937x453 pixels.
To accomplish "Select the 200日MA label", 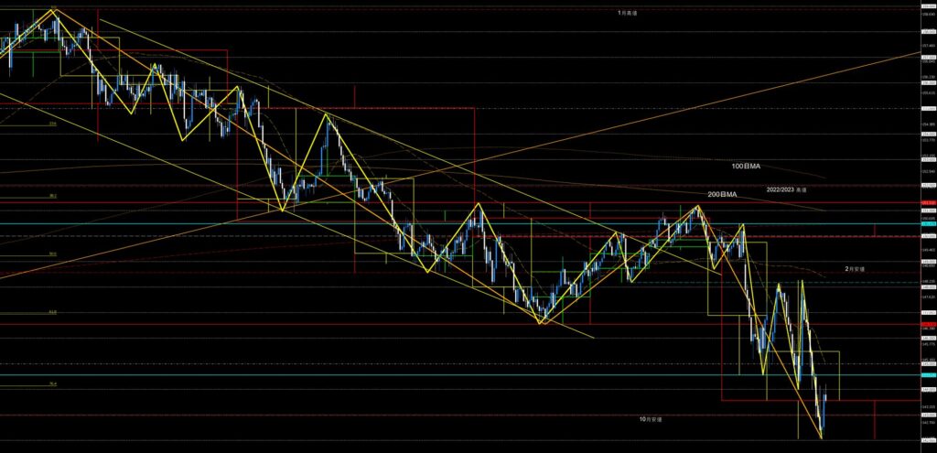I will click(x=722, y=195).
